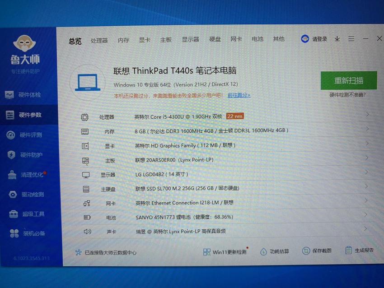Switch to the top 内存 tab

tap(123, 40)
